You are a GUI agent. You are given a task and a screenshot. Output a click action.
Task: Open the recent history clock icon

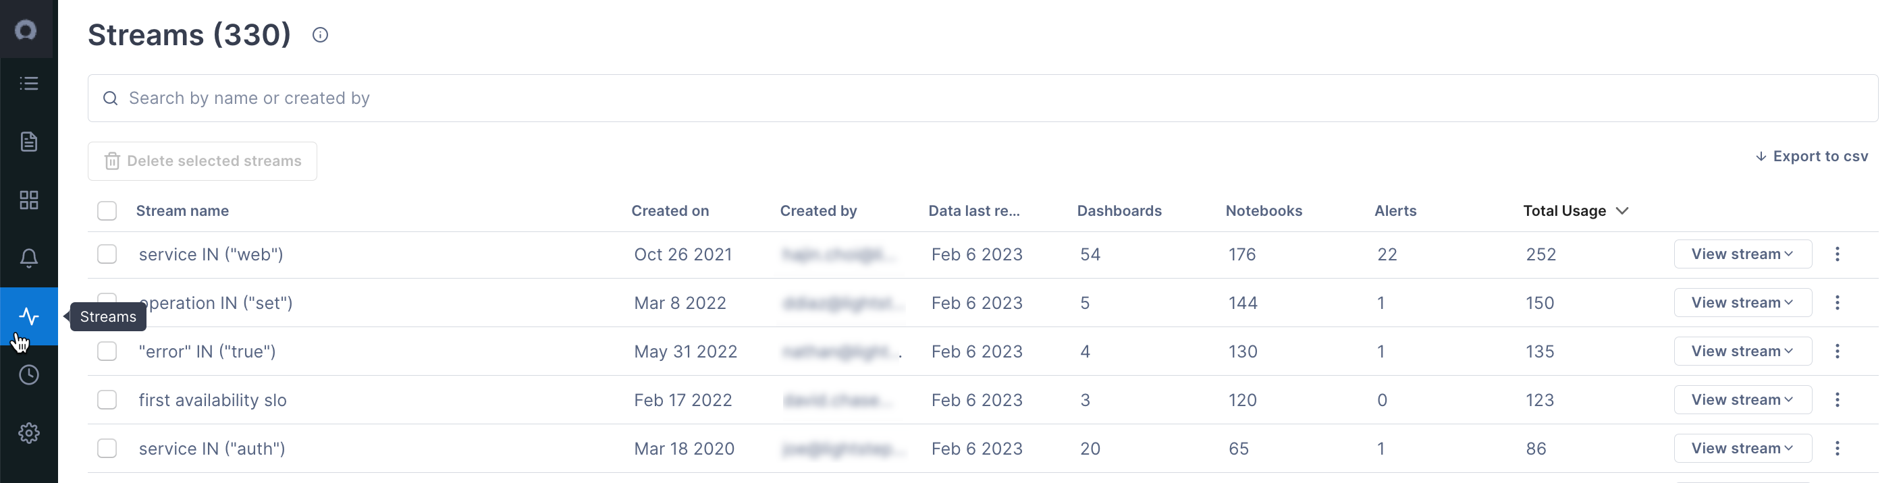pyautogui.click(x=29, y=374)
